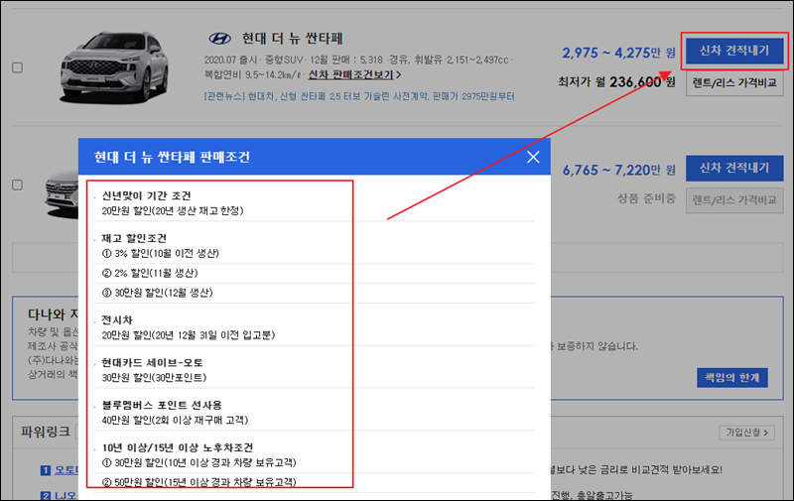
Task: Select the 2,975 ~ 4,275만 원 price
Action: [x=618, y=53]
